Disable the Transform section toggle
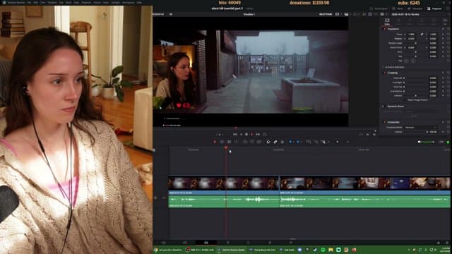 [385, 29]
